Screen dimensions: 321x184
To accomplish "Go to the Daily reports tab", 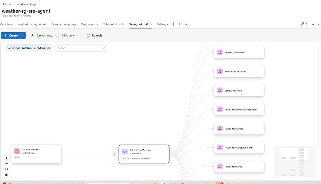I will [89, 24].
